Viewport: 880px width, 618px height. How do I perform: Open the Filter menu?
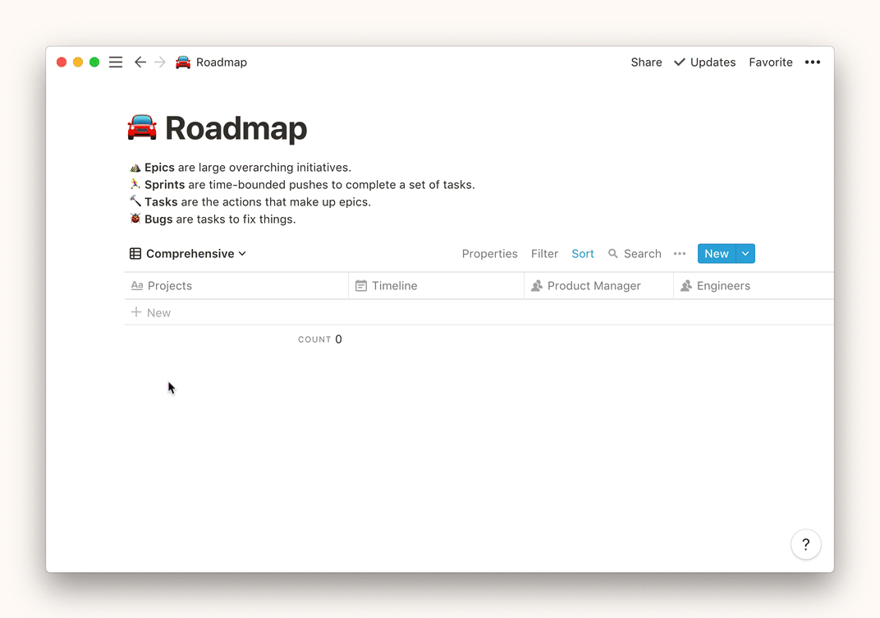(544, 254)
